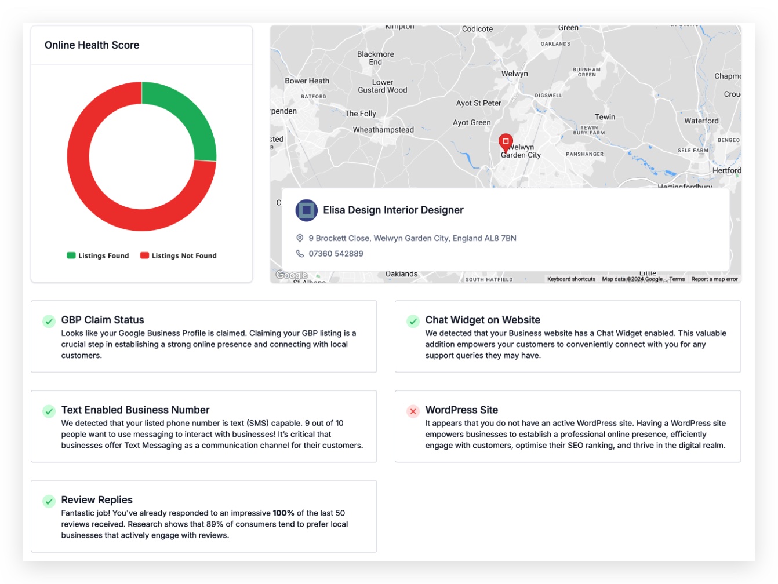Image resolution: width=778 pixels, height=584 pixels.
Task: Click the green check icon for Text Enabled Business Number
Action: 49,411
